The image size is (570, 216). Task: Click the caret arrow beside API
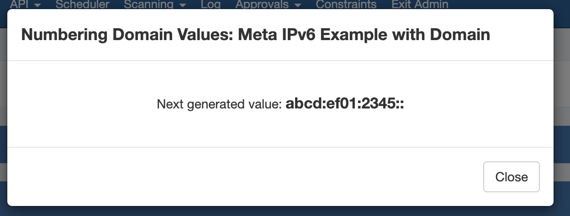point(37,5)
